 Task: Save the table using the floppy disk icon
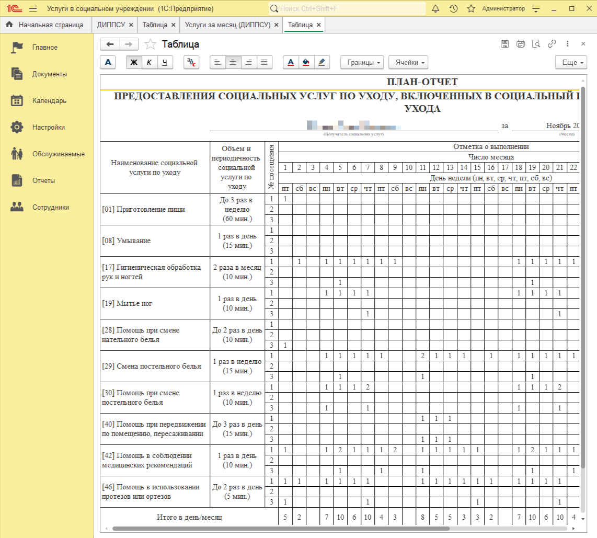tap(504, 44)
